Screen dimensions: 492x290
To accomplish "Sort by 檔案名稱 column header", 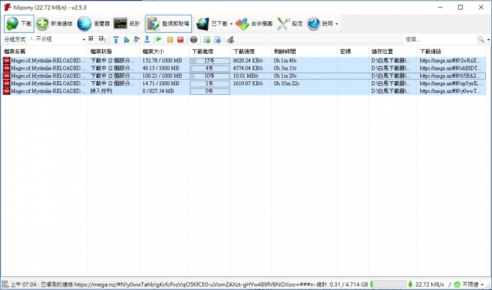I will [44, 51].
